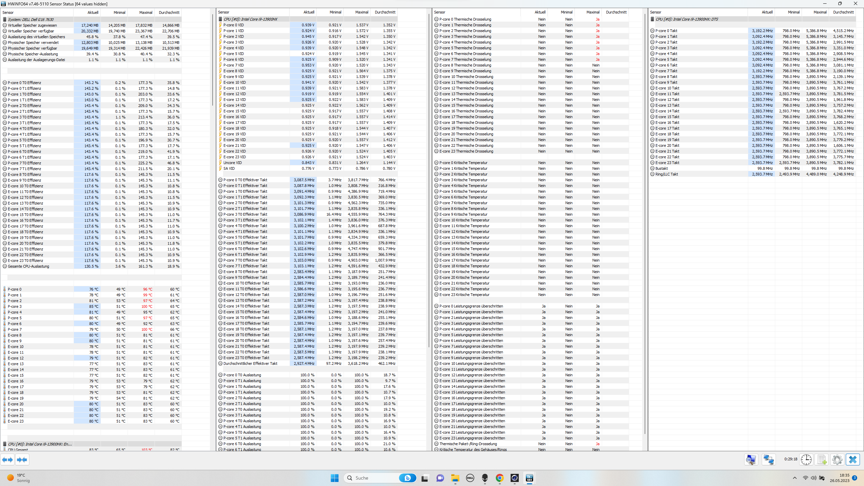
Task: Open Dell app in the taskbar
Action: coord(470,478)
